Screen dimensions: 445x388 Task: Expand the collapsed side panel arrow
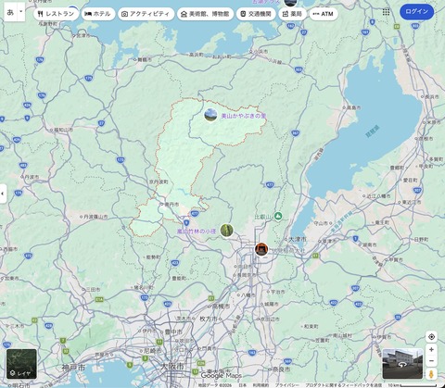tap(3, 194)
